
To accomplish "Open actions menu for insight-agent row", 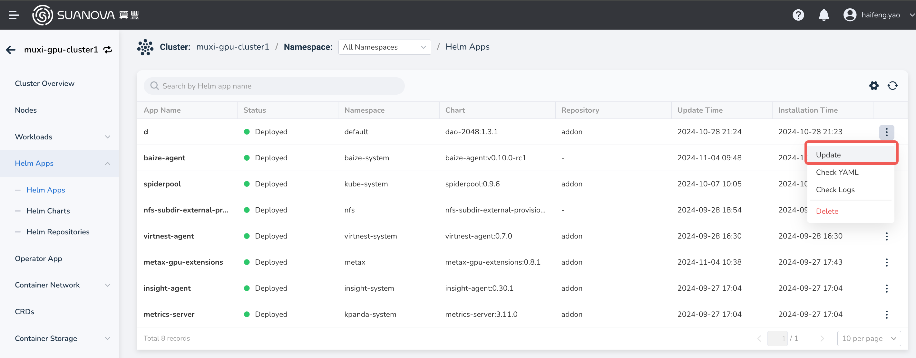I will [x=886, y=288].
